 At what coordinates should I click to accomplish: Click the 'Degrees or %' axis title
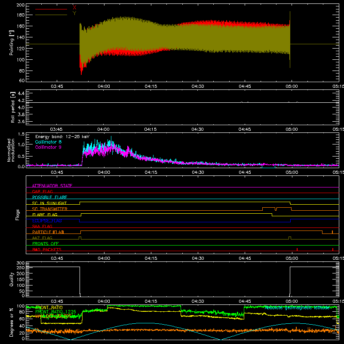click(x=12, y=322)
